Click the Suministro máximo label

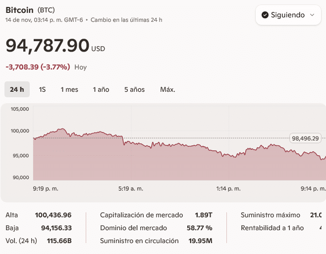click(x=271, y=215)
